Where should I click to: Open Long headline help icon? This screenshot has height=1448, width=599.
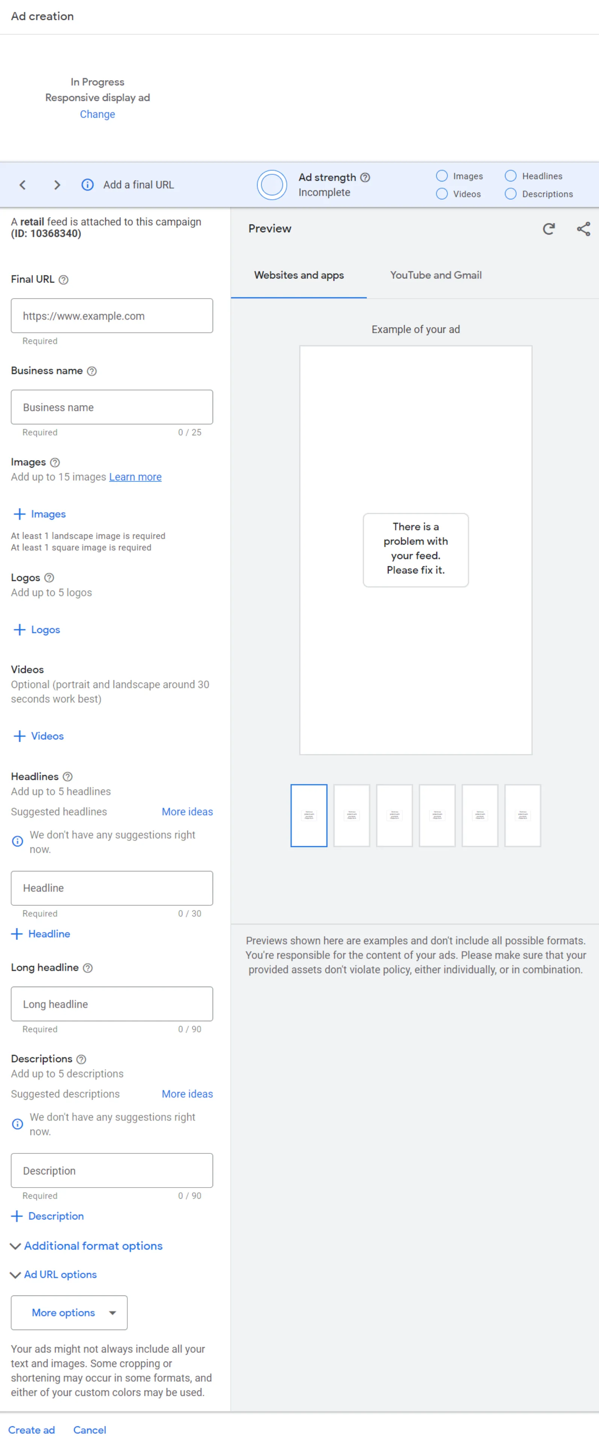[x=88, y=968]
